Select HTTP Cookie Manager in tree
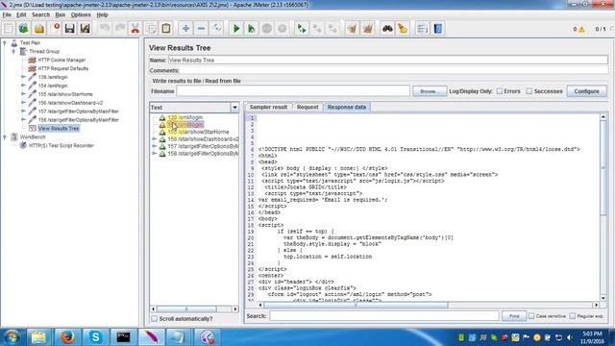615x346 pixels. coord(61,60)
